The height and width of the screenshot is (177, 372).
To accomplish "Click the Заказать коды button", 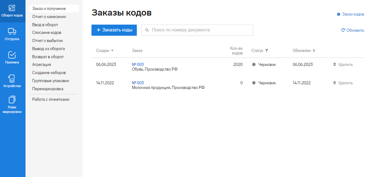I will [114, 30].
